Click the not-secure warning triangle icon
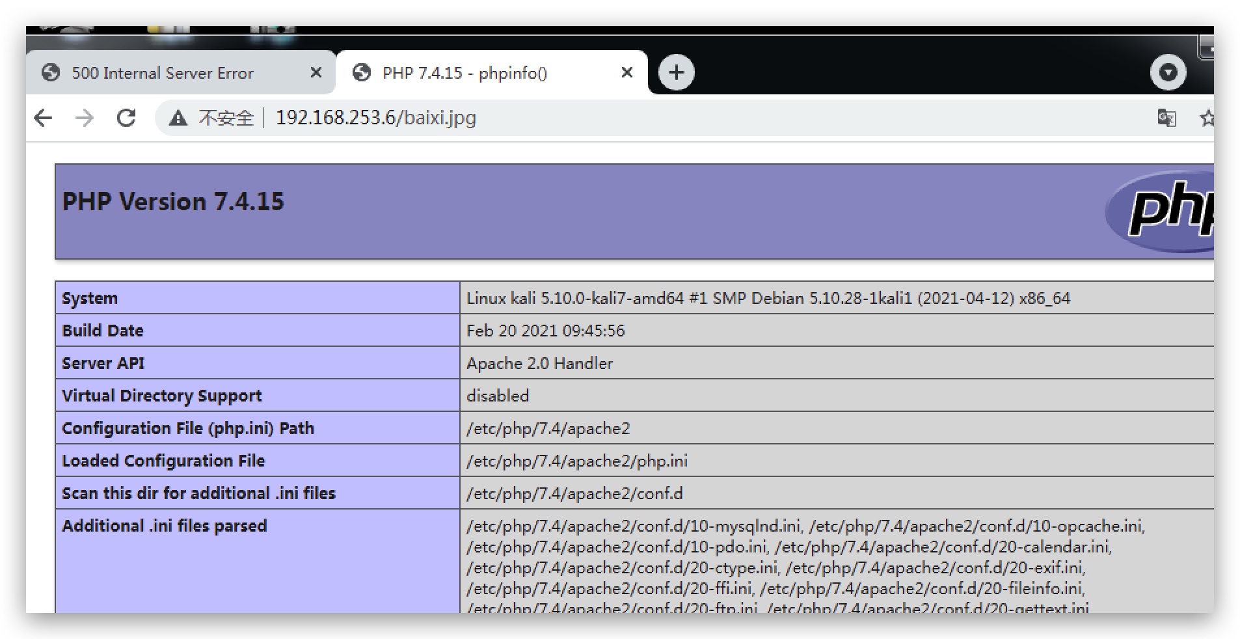 tap(178, 118)
